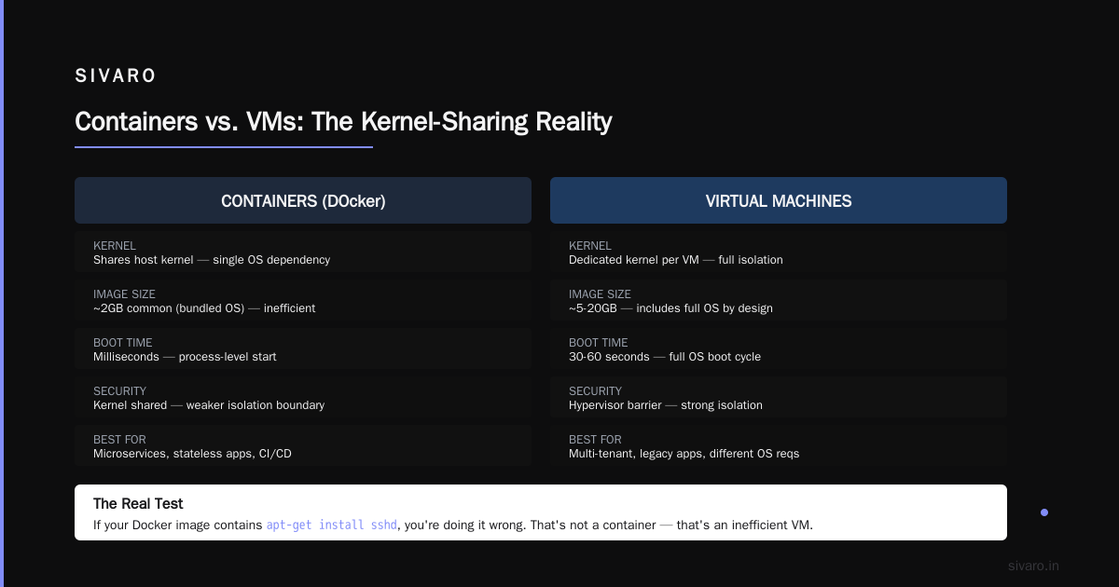Select 'Multi-tenant, legacy apps, different OS reqs'
Image resolution: width=1119 pixels, height=587 pixels.
(684, 454)
